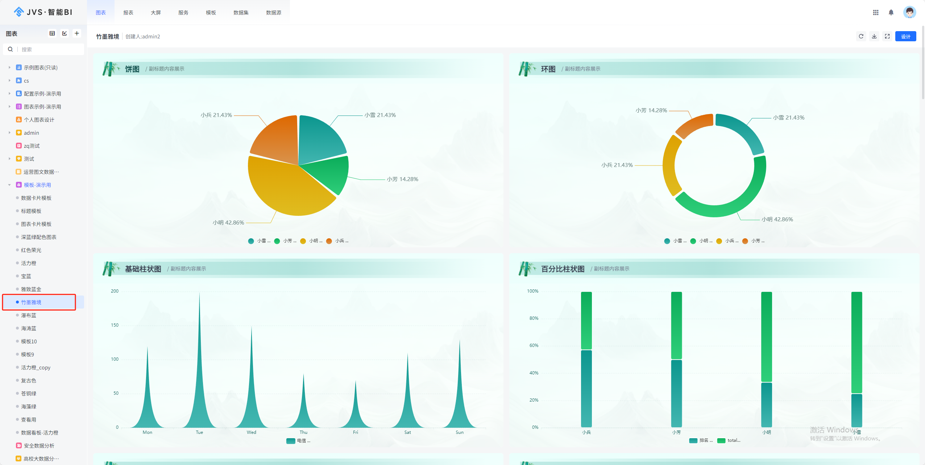Viewport: 925px width, 465px height.
Task: Click the admin folder icon
Action: [x=19, y=133]
